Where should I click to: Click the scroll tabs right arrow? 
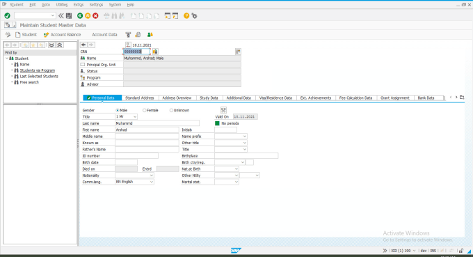(x=456, y=98)
